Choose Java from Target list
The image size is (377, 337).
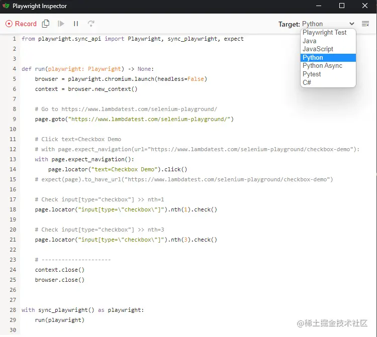click(328, 41)
